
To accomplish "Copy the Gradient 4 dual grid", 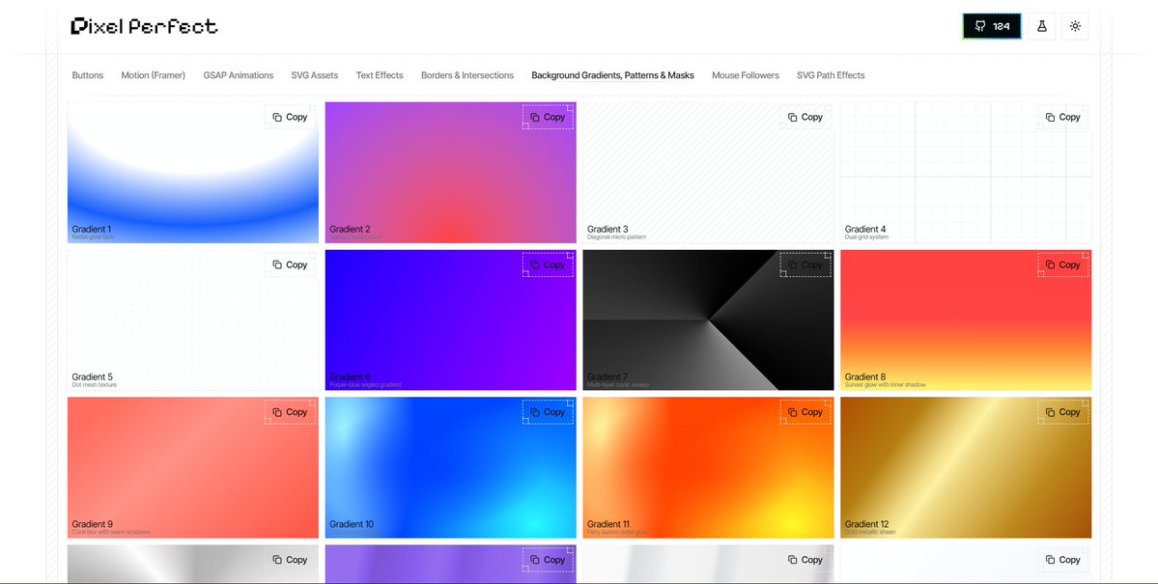I will tap(1062, 117).
